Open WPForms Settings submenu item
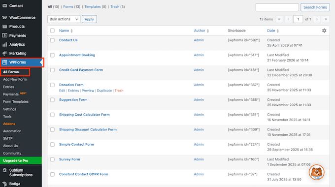Screen dimensions: 335x187 tap(9, 109)
